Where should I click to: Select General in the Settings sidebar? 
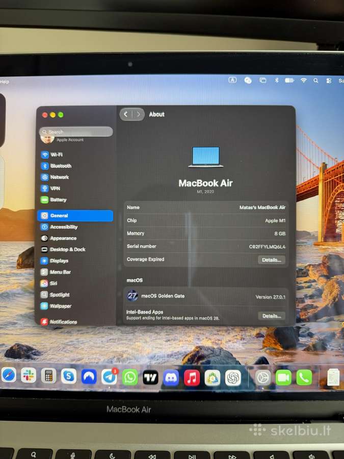pos(75,216)
